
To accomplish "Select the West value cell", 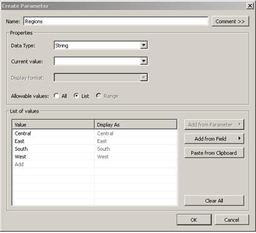I will pyautogui.click(x=53, y=156).
